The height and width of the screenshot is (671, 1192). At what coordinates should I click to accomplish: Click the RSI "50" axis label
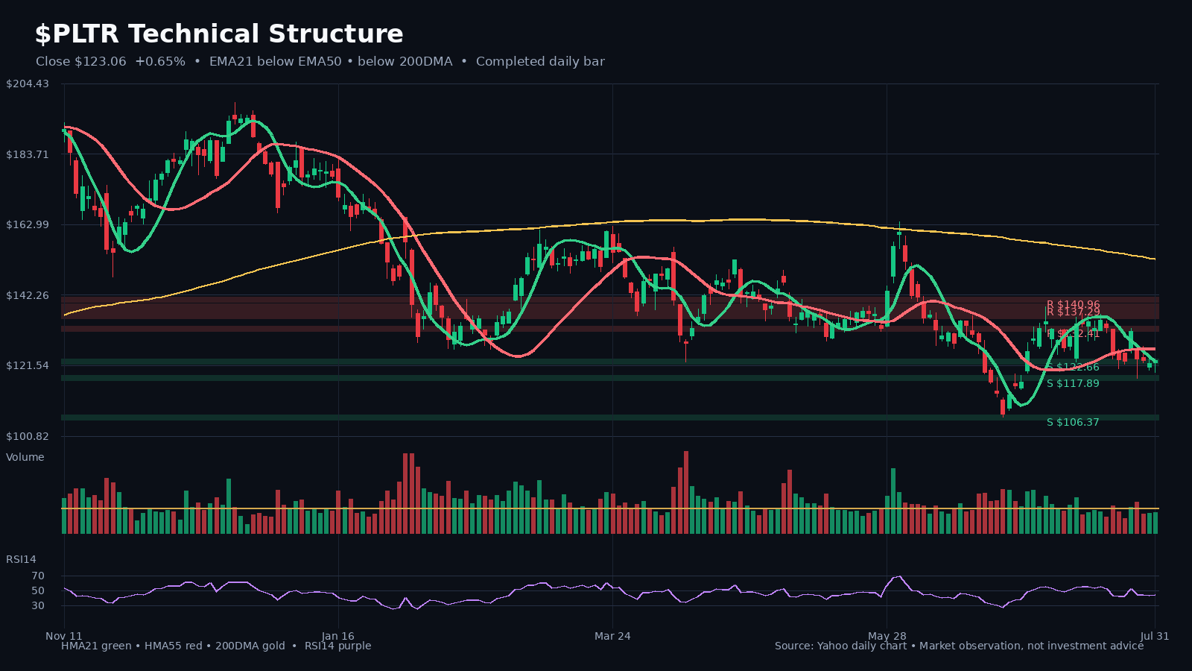point(38,590)
